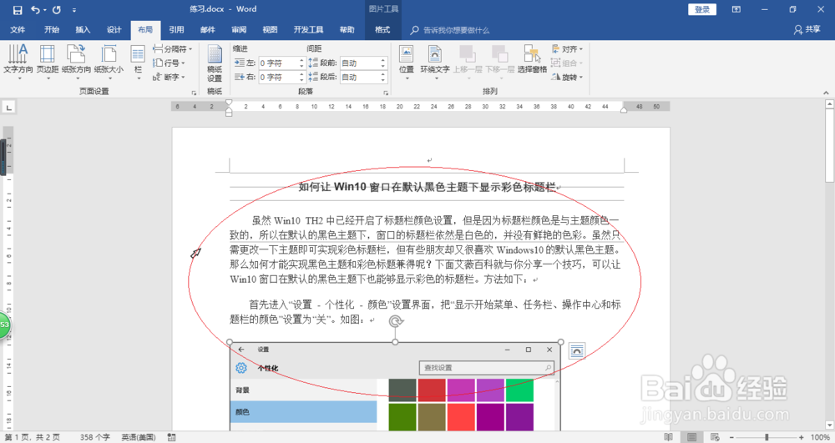Click the 段后 spacing spinner arrows
The image size is (835, 443).
[383, 77]
